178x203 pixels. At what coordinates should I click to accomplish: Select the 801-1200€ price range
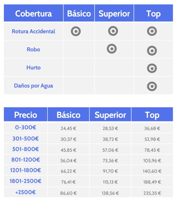click(26, 160)
